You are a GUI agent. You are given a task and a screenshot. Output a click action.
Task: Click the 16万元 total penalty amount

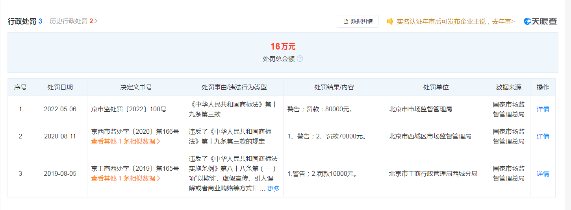point(283,47)
